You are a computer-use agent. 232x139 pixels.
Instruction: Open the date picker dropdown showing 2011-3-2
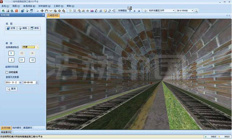coord(20,83)
